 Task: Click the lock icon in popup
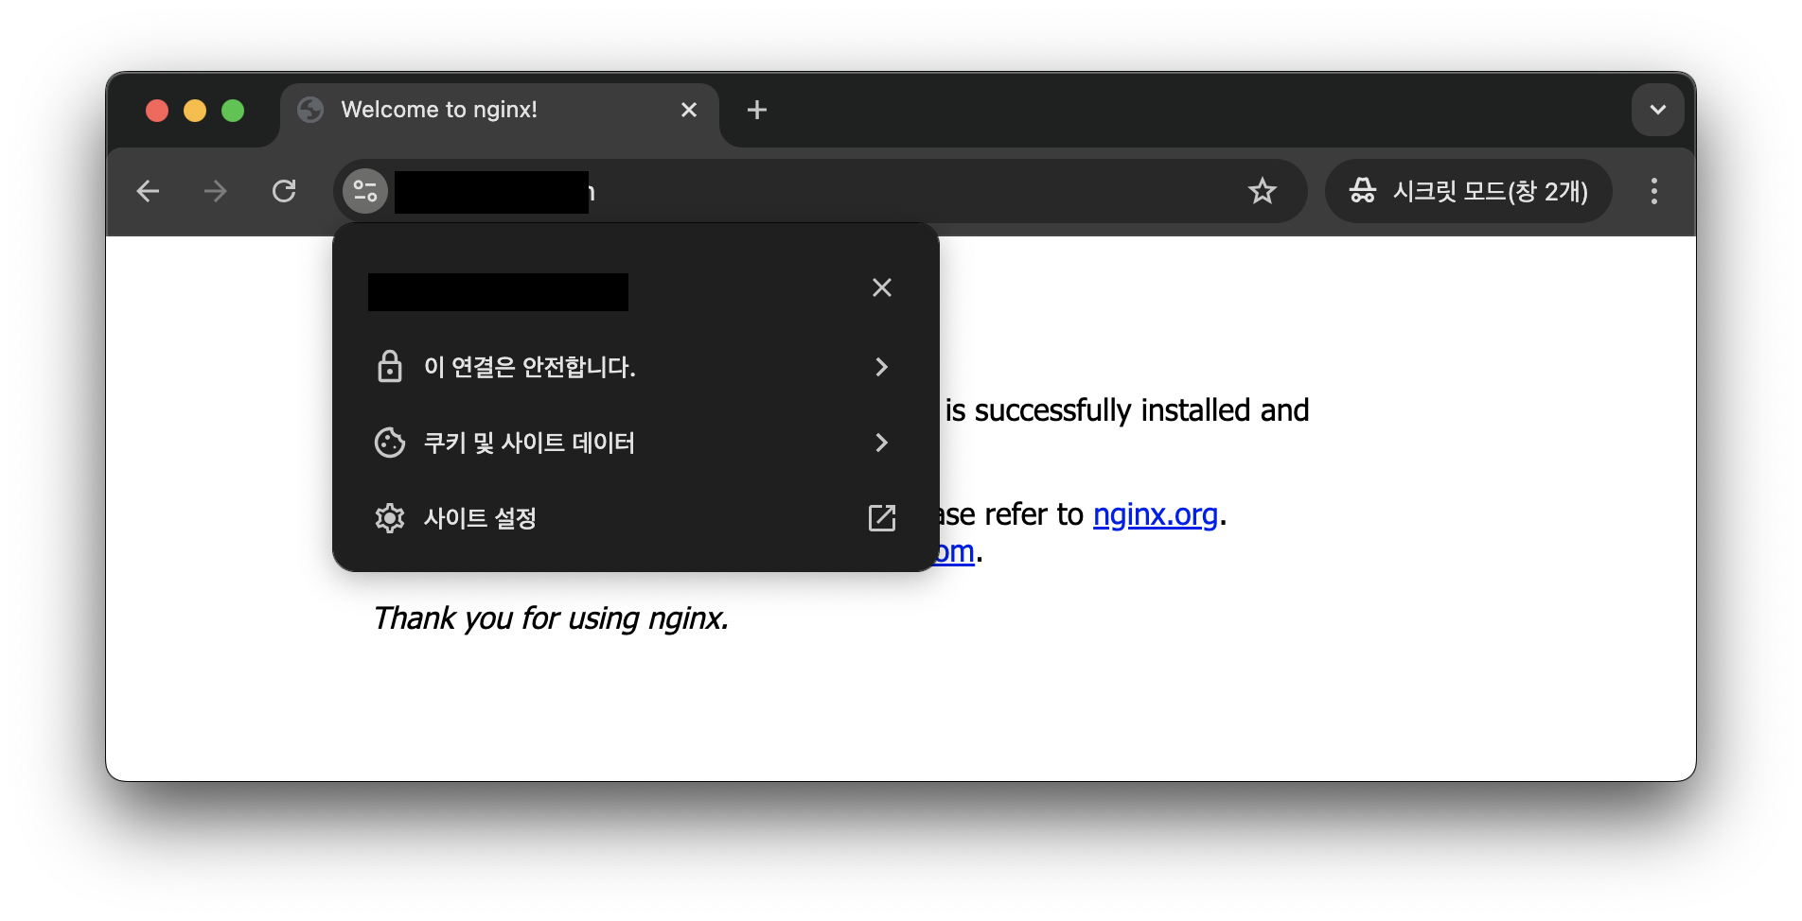pyautogui.click(x=390, y=367)
